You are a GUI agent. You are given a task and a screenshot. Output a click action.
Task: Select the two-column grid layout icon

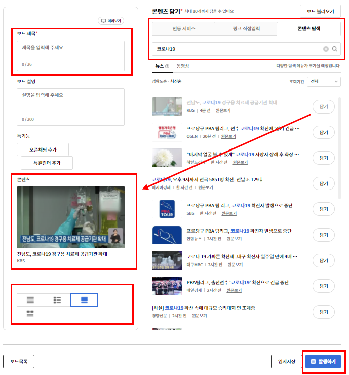tap(30, 313)
